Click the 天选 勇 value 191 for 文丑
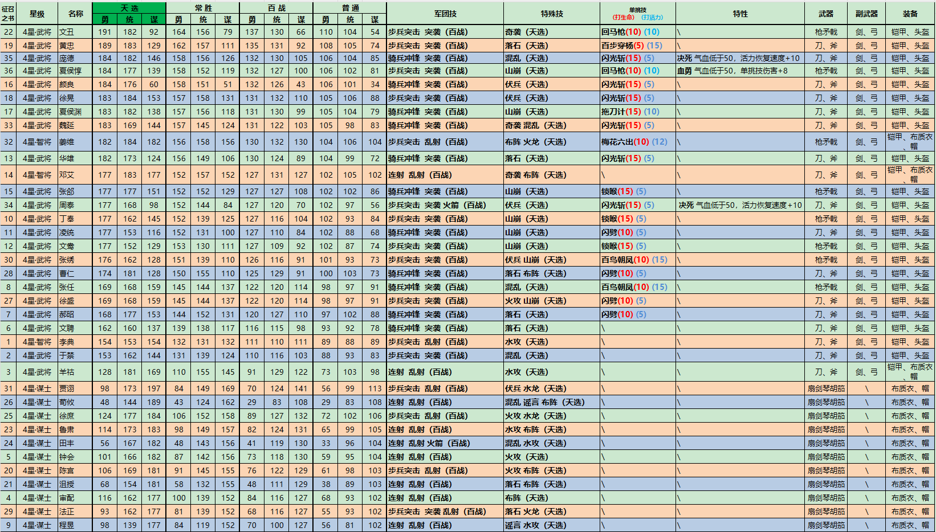Viewport: 936px width, 532px height. click(105, 32)
